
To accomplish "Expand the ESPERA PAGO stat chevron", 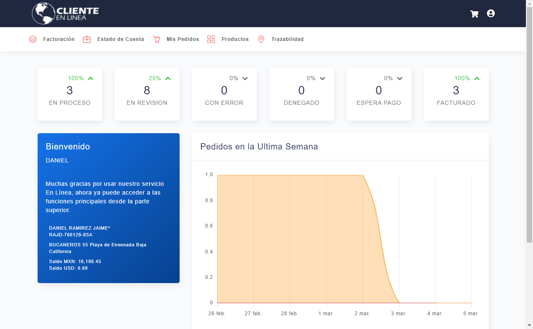I will click(x=399, y=78).
